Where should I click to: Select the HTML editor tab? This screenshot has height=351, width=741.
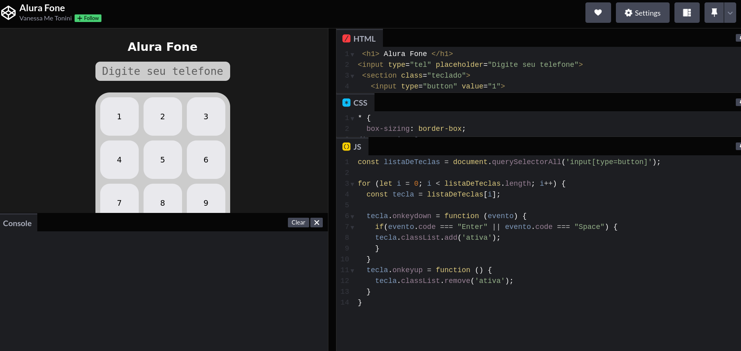(x=359, y=39)
